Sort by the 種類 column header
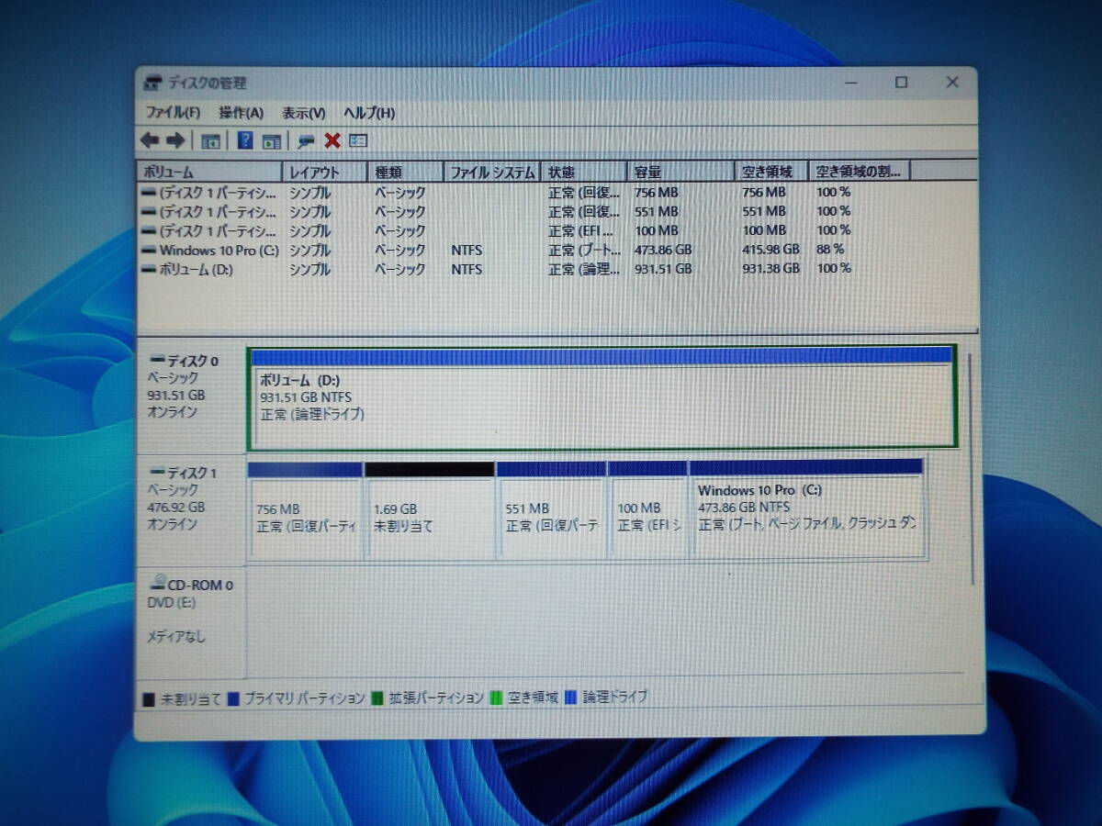Image resolution: width=1102 pixels, height=826 pixels. [x=405, y=172]
